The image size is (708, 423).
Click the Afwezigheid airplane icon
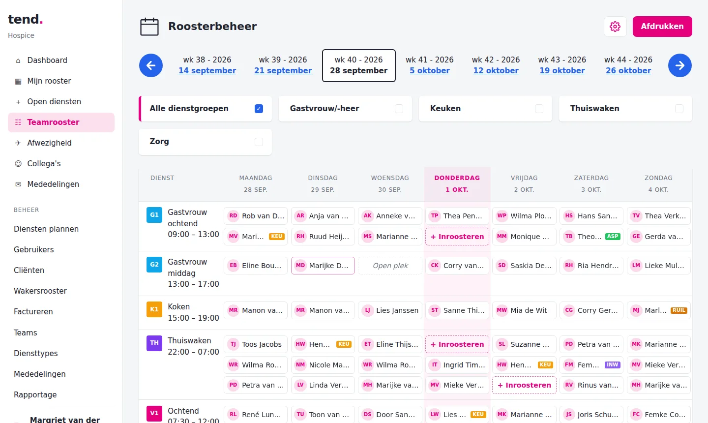click(x=18, y=143)
